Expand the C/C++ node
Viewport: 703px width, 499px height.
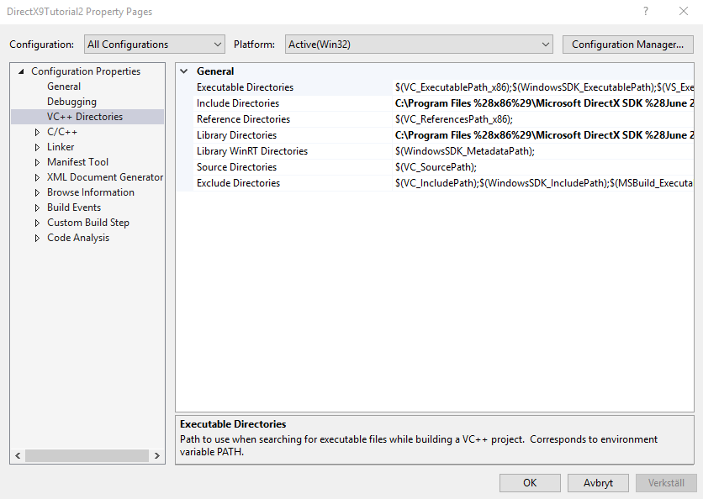(37, 132)
